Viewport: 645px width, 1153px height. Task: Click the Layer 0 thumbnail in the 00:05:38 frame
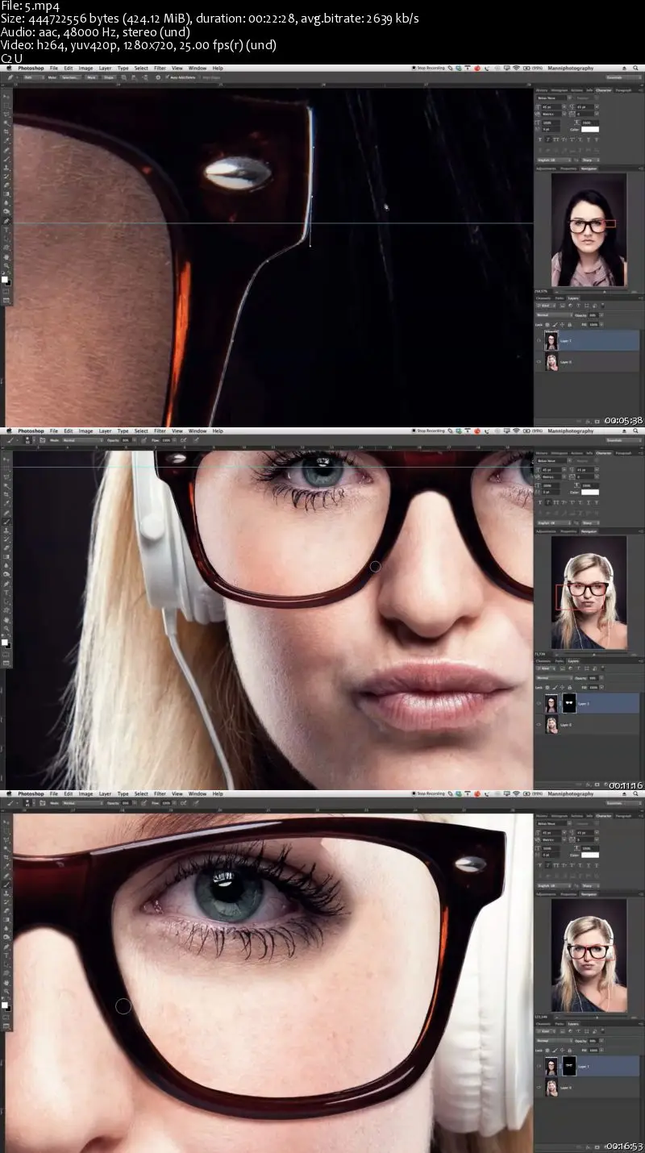551,362
